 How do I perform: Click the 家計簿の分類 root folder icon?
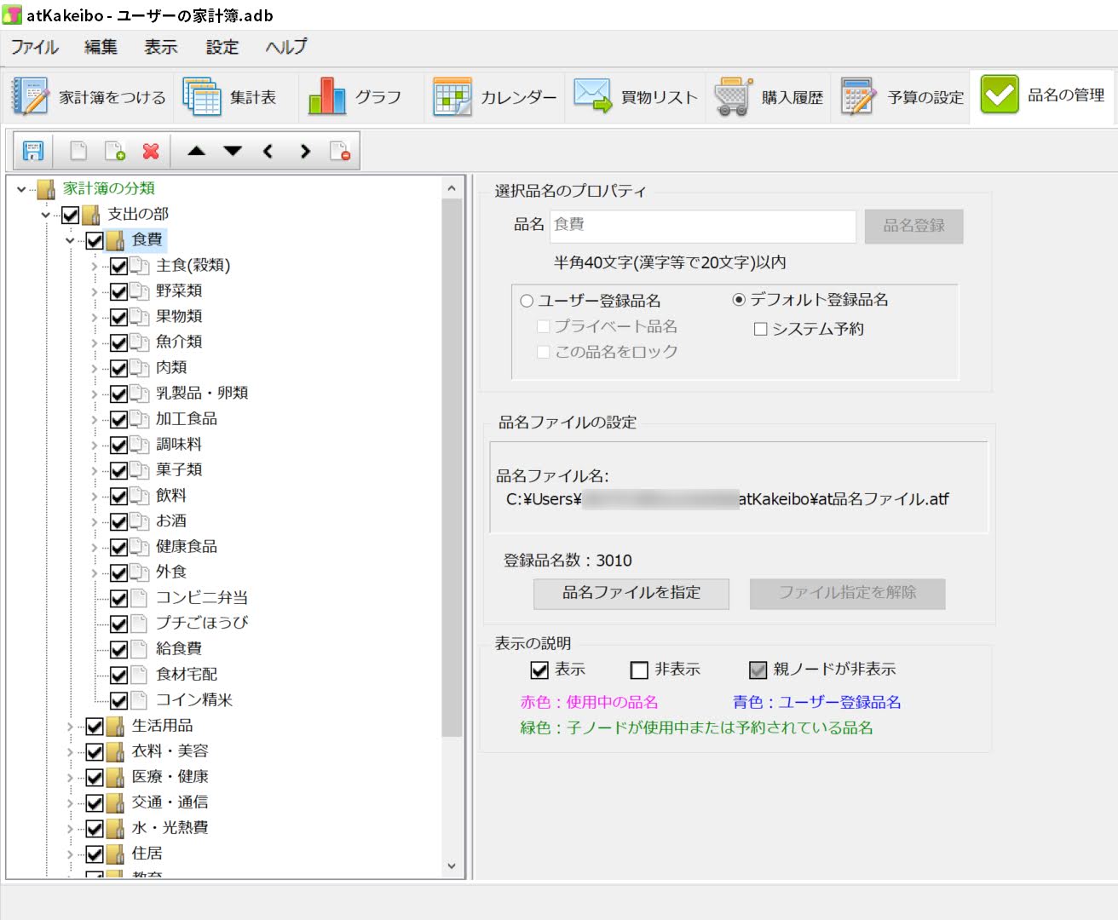(x=47, y=189)
